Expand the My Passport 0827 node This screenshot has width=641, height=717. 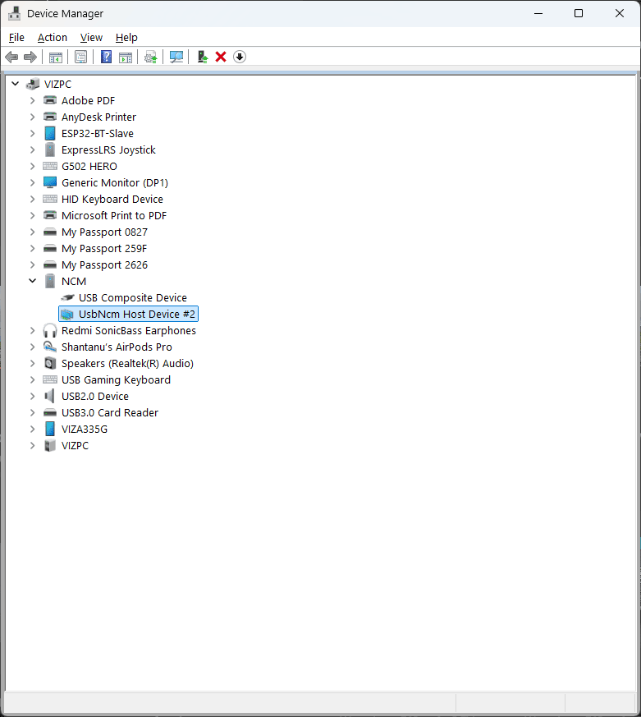(x=33, y=232)
